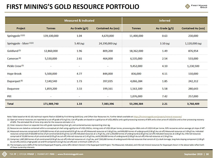Image resolution: width=213 pixels, height=158 pixels.
Task: Click the 12,860,000 Goldlund tonnes value
Action: pos(51,51)
